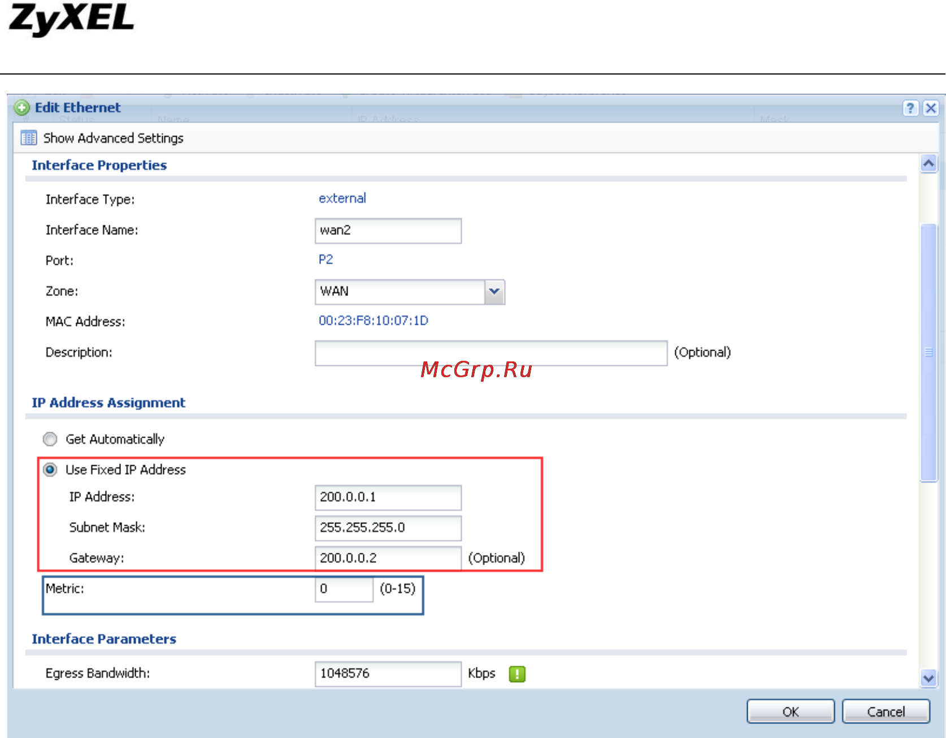The height and width of the screenshot is (738, 946).
Task: Select Get Automatically radio button
Action: click(50, 439)
